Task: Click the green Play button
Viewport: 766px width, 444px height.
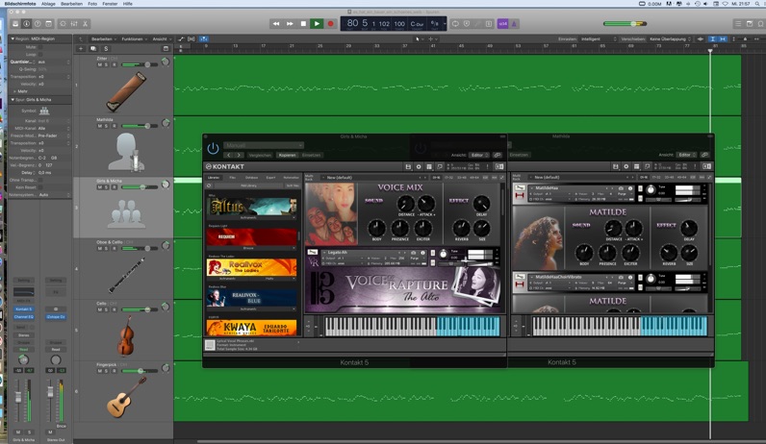Action: [317, 23]
